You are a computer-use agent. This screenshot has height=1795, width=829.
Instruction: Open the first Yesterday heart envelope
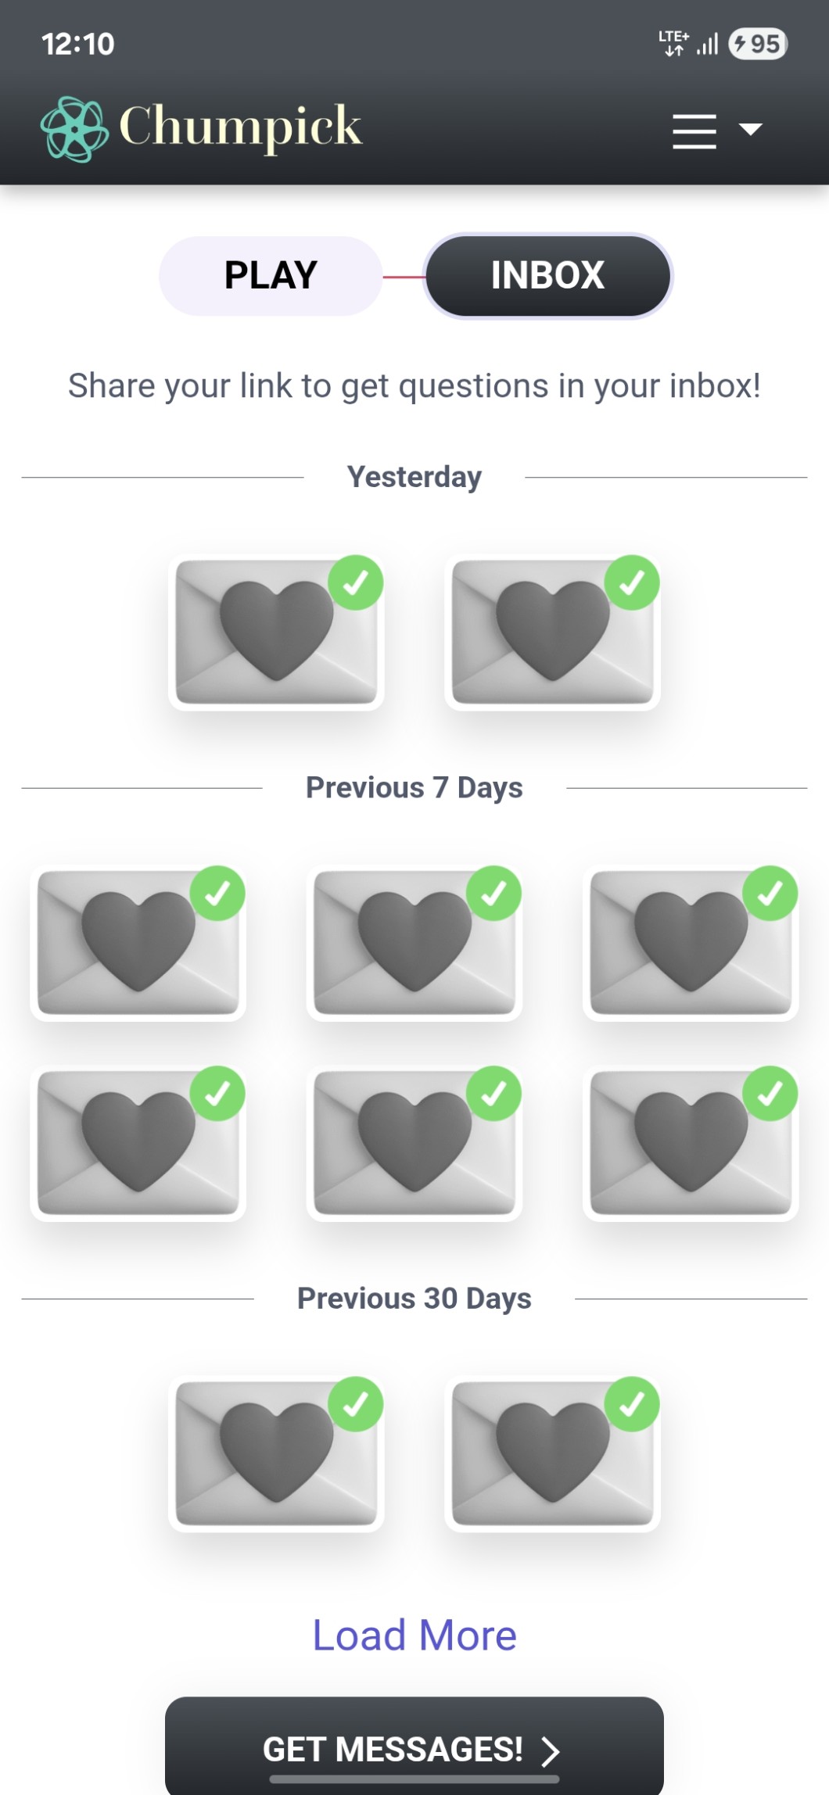(x=276, y=632)
